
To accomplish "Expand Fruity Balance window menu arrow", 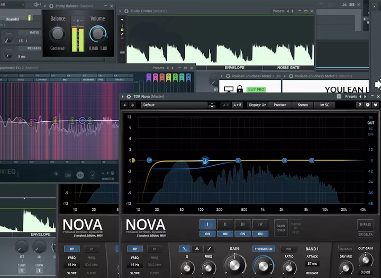I will point(45,6).
